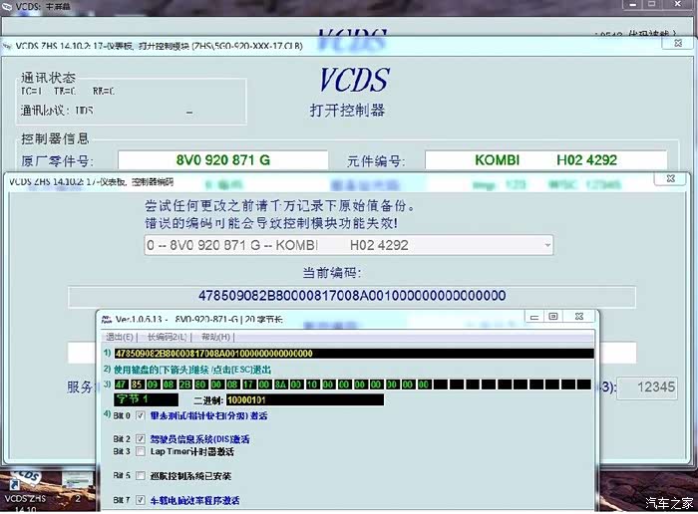Viewport: 698px width, 514px height.
Task: Maximize the long coding helper window
Action: [553, 317]
